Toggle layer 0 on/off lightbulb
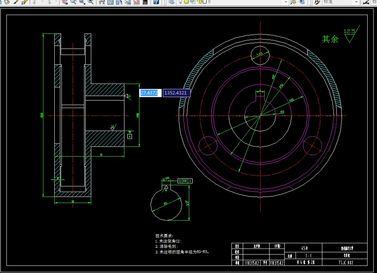 [181, 2]
